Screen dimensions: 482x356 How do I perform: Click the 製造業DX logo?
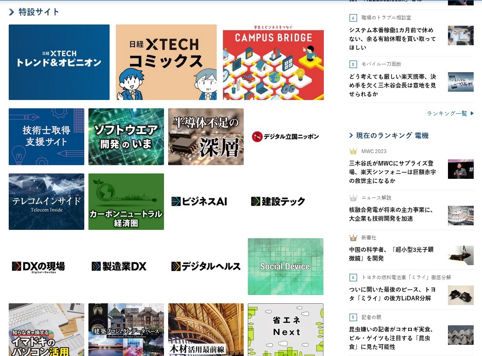[119, 266]
